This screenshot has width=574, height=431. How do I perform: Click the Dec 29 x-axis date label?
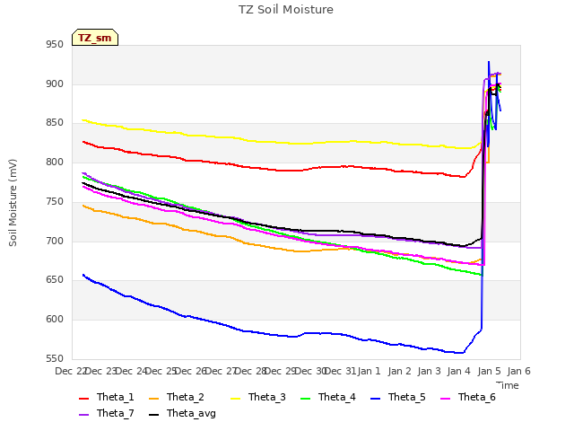(280, 371)
